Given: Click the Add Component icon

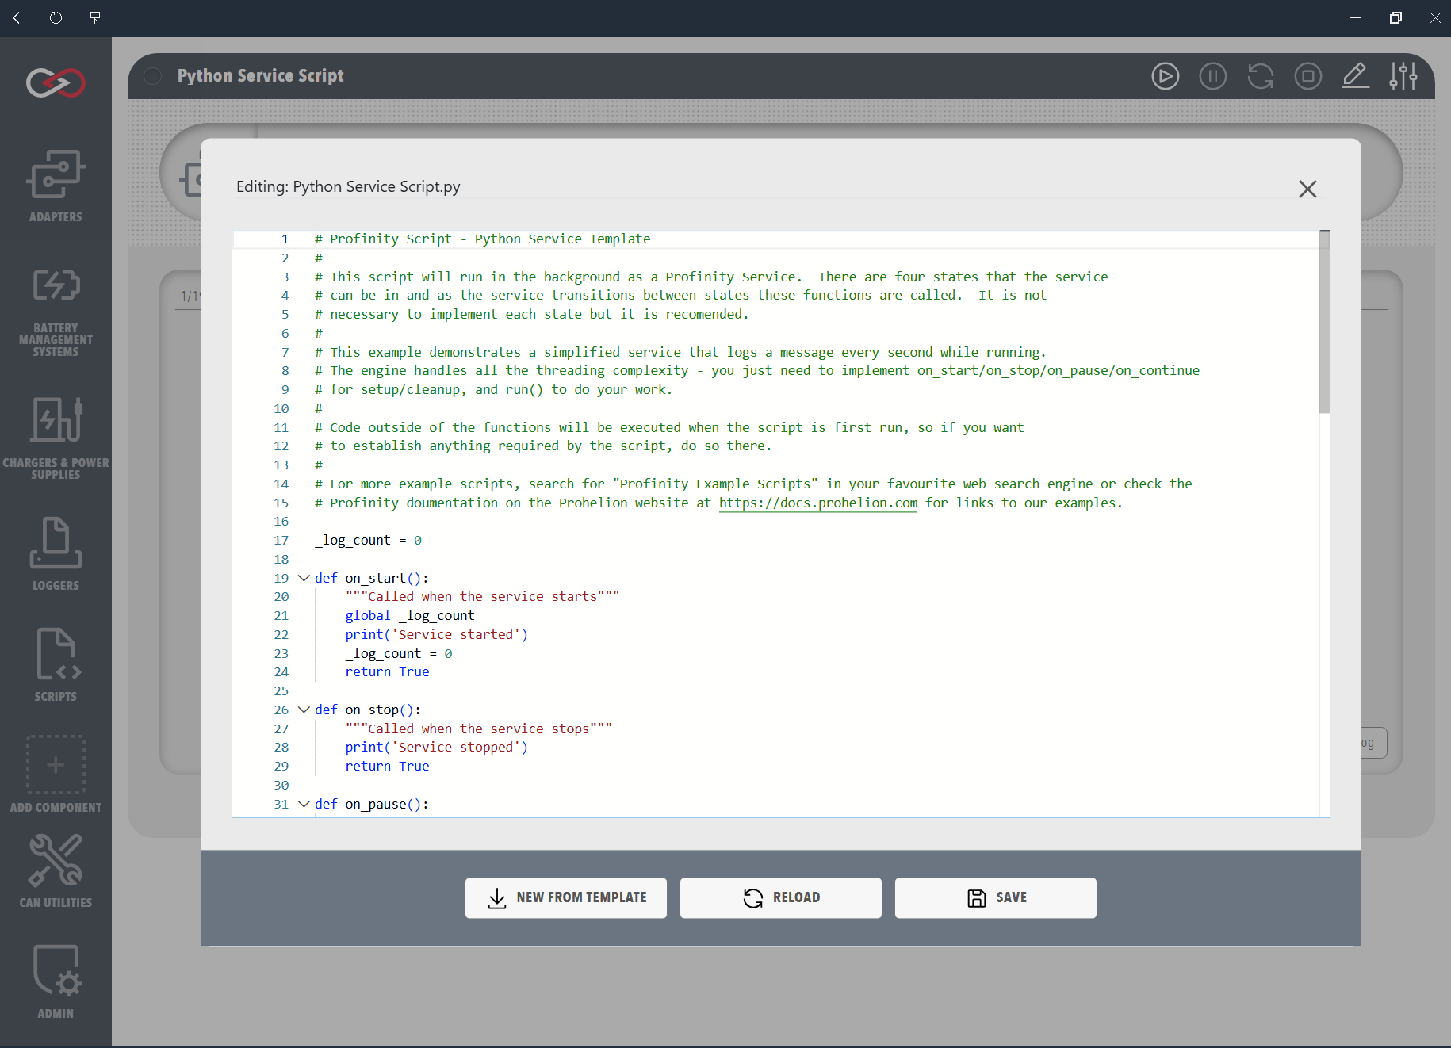Looking at the screenshot, I should point(56,773).
